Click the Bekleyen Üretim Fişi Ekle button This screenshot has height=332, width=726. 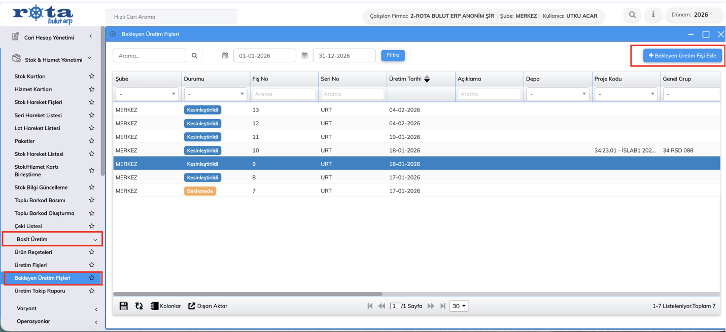[x=682, y=56]
